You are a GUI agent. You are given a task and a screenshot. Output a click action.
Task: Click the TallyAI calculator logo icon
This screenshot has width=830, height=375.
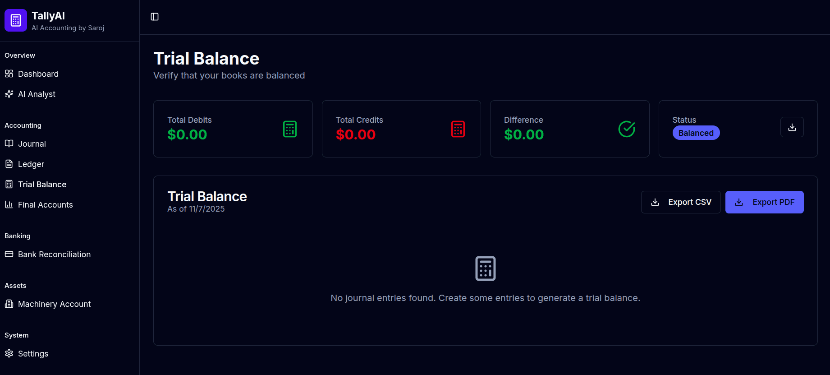coord(16,20)
